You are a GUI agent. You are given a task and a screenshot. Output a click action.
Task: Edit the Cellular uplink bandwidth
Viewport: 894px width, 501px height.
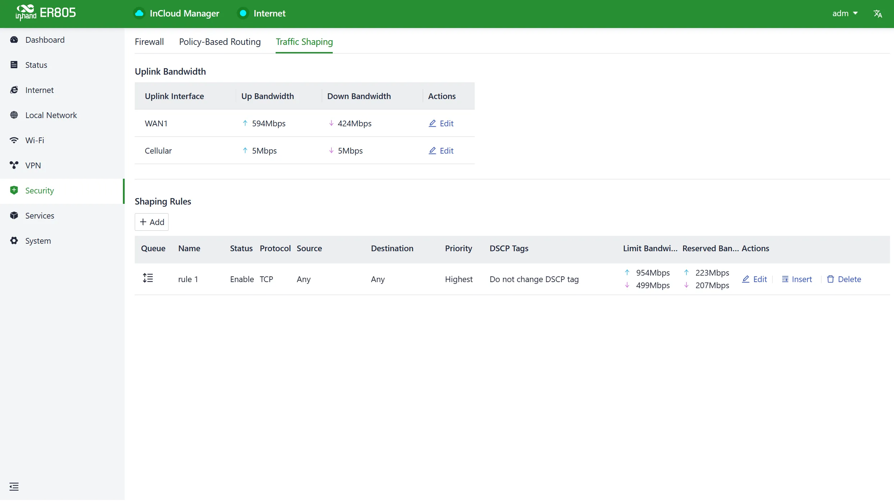tap(441, 151)
